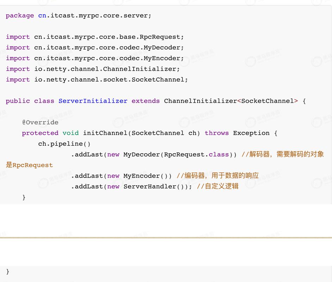Image resolution: width=332 pixels, height=282 pixels.
Task: Click the final closing brace of the class
Action: (x=8, y=271)
